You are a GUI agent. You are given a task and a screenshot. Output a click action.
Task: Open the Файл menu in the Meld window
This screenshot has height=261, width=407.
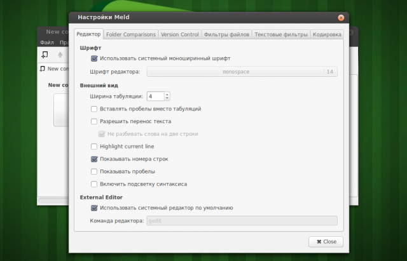coord(47,43)
